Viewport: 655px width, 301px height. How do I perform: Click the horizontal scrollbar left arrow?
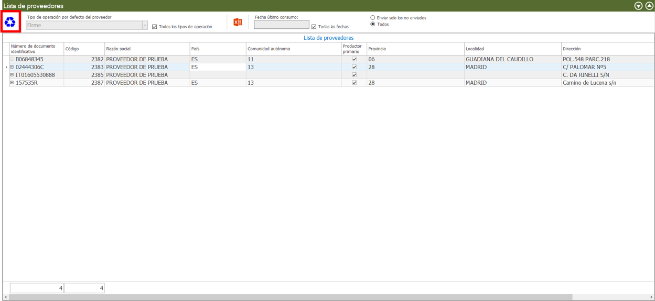click(x=6, y=297)
